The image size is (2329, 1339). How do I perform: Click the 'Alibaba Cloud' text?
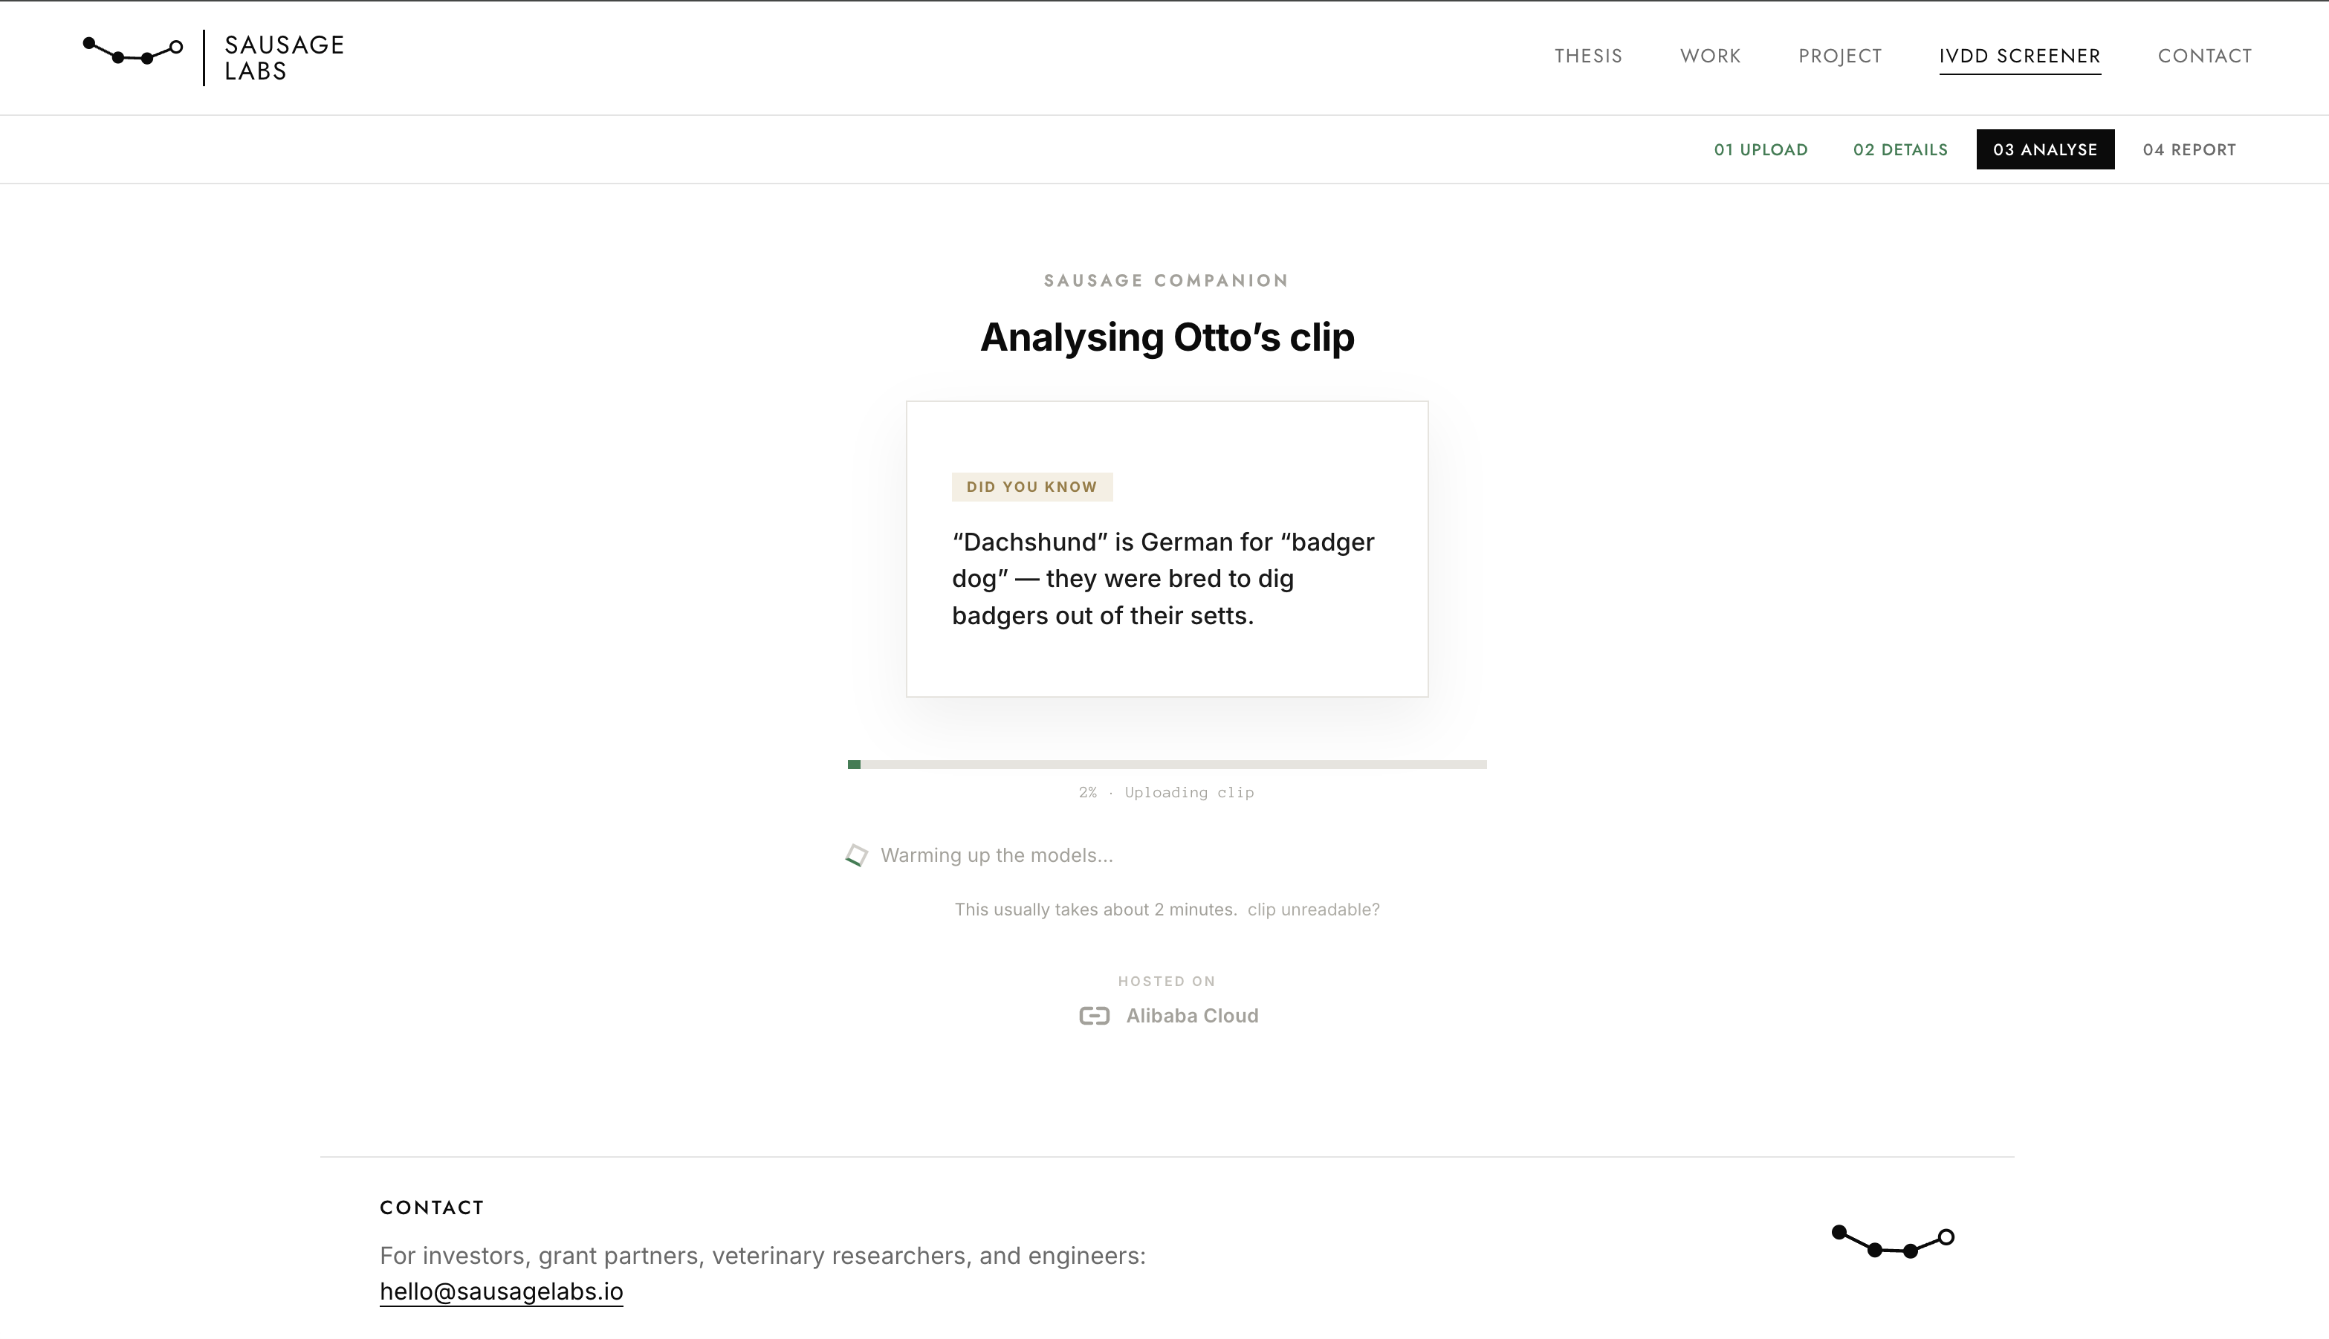pos(1191,1015)
